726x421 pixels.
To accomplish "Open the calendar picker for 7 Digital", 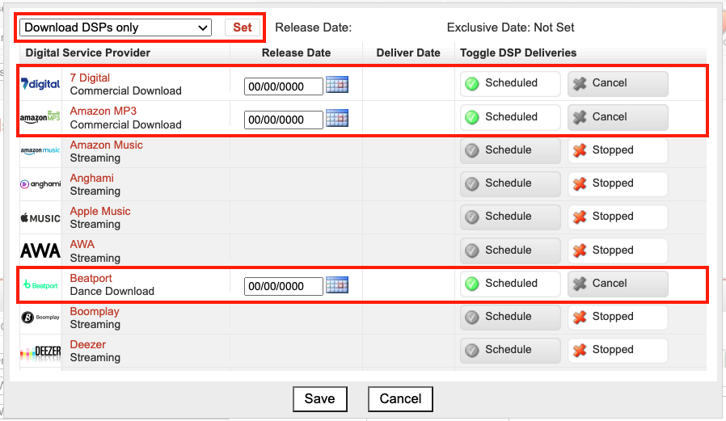I will [337, 85].
